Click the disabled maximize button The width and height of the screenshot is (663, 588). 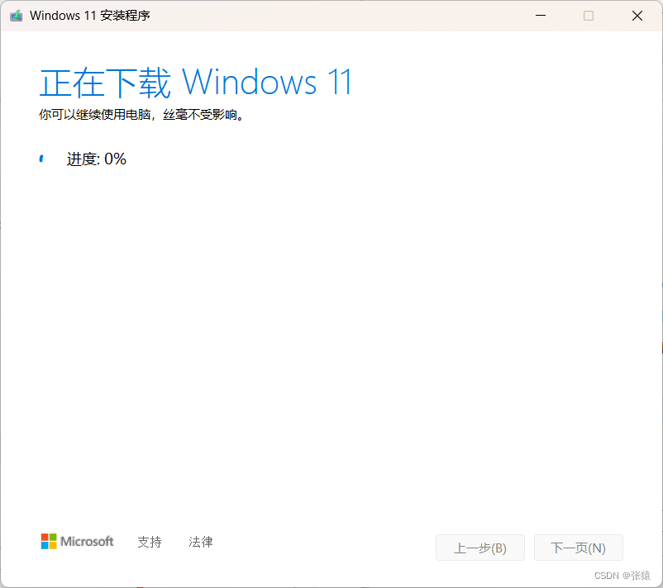click(589, 16)
